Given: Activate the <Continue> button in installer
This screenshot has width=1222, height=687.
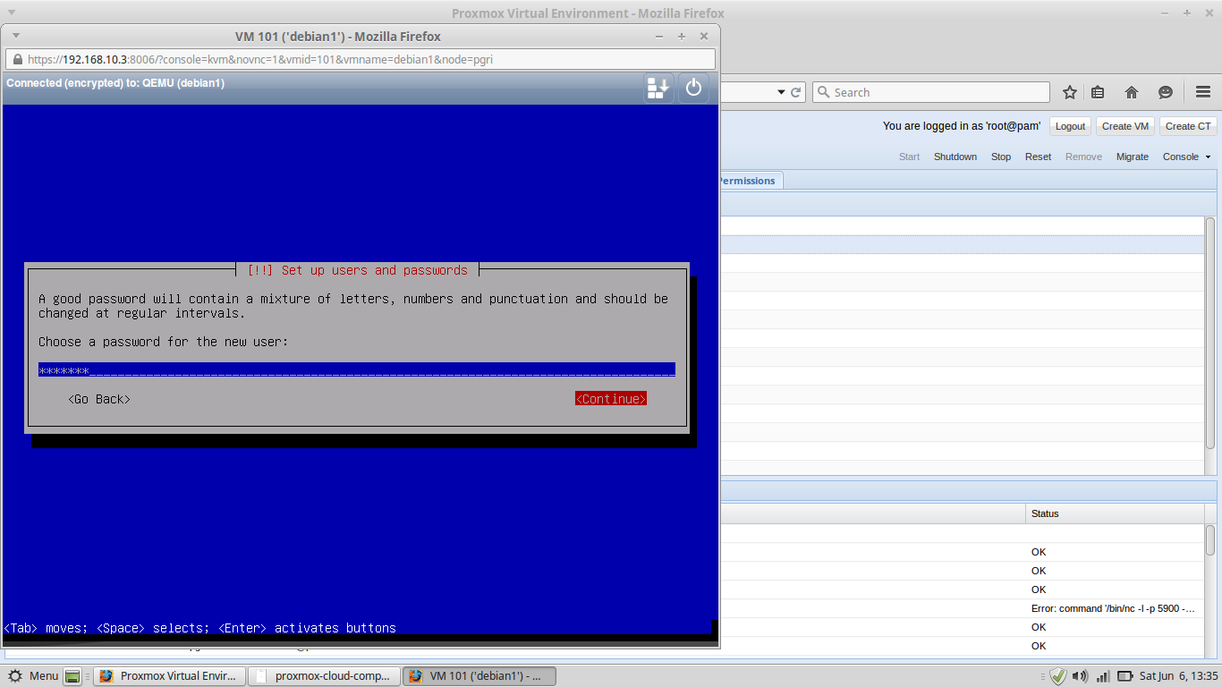Looking at the screenshot, I should point(611,399).
